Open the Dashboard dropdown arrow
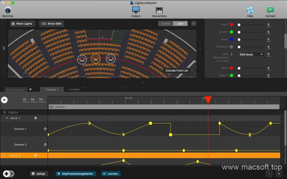Screen dimensions: 287x179 pyautogui.click(x=30, y=90)
